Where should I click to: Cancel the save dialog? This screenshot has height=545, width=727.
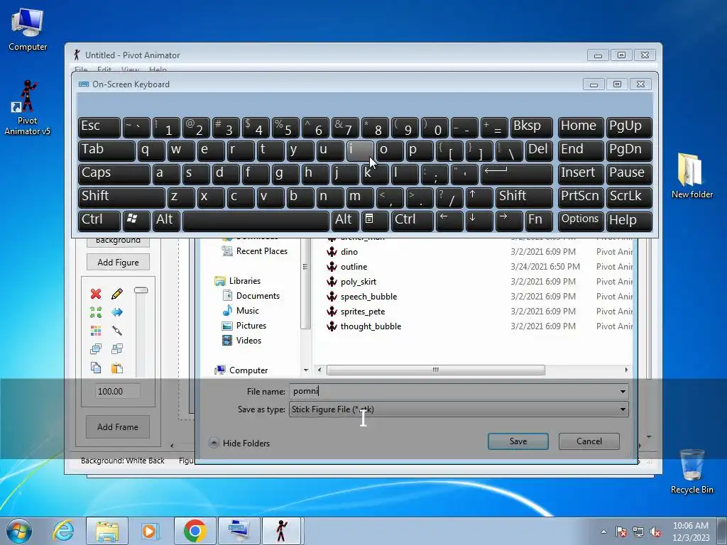(x=589, y=441)
